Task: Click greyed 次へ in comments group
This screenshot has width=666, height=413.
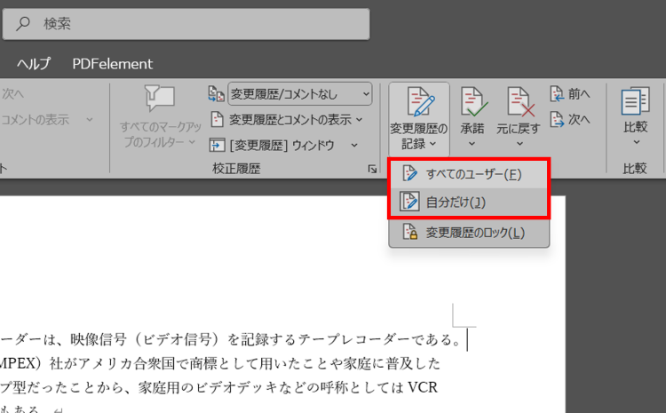Action: 12,94
